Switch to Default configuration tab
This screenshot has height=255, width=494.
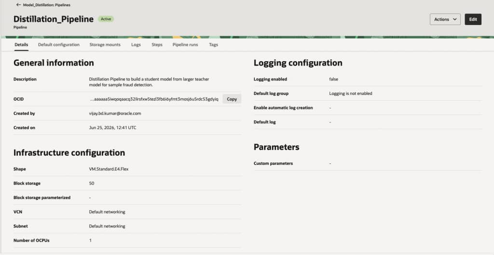pyautogui.click(x=58, y=45)
